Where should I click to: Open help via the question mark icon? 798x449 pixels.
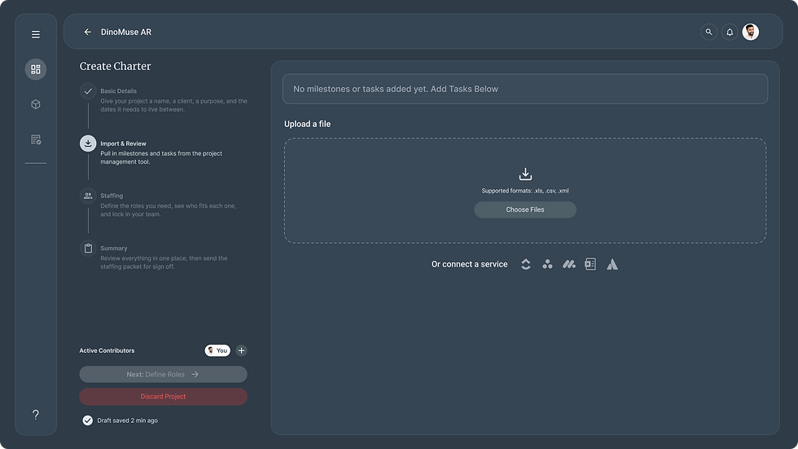point(36,415)
